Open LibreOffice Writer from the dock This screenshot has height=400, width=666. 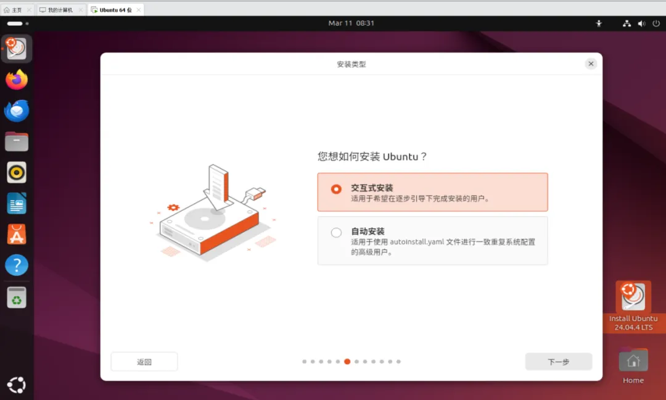click(x=17, y=204)
